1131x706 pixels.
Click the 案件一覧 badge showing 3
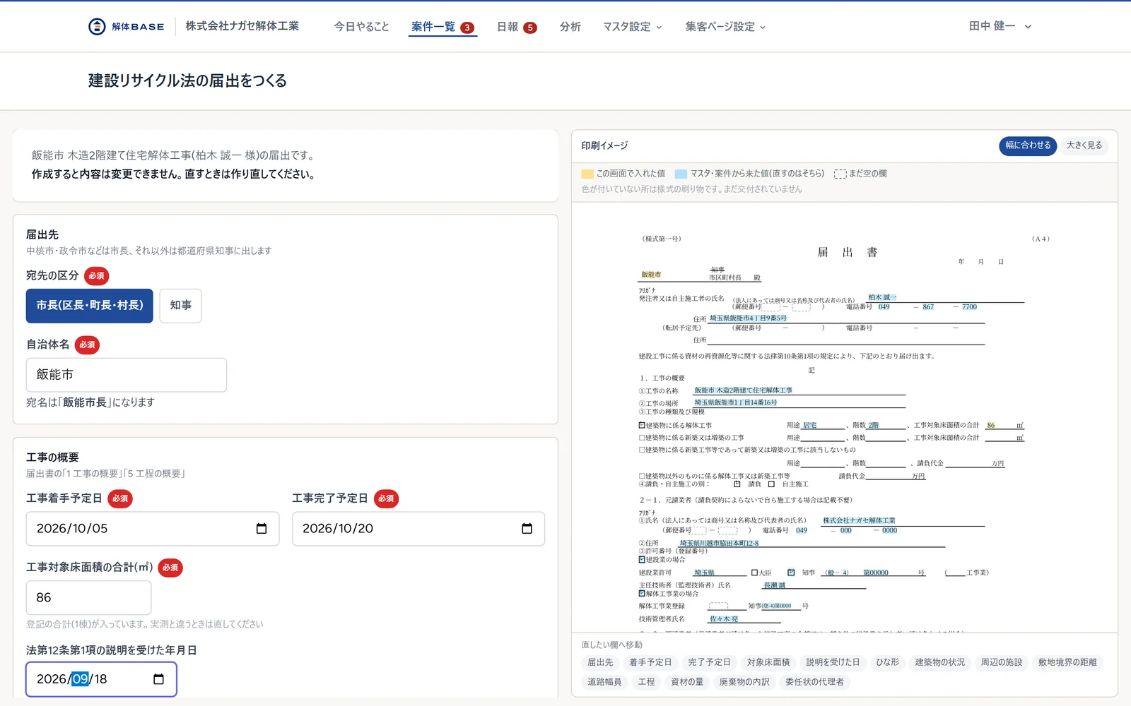[467, 28]
